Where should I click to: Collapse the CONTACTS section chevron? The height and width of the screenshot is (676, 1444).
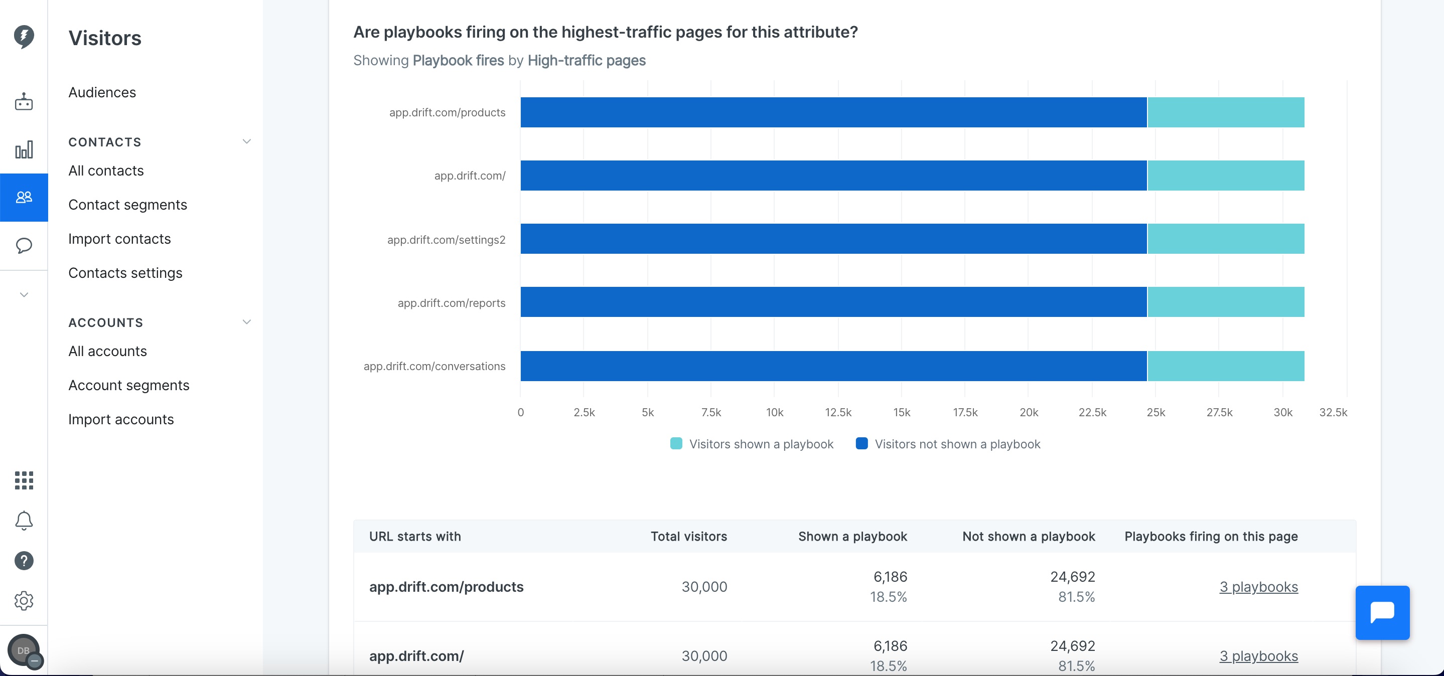pos(247,141)
